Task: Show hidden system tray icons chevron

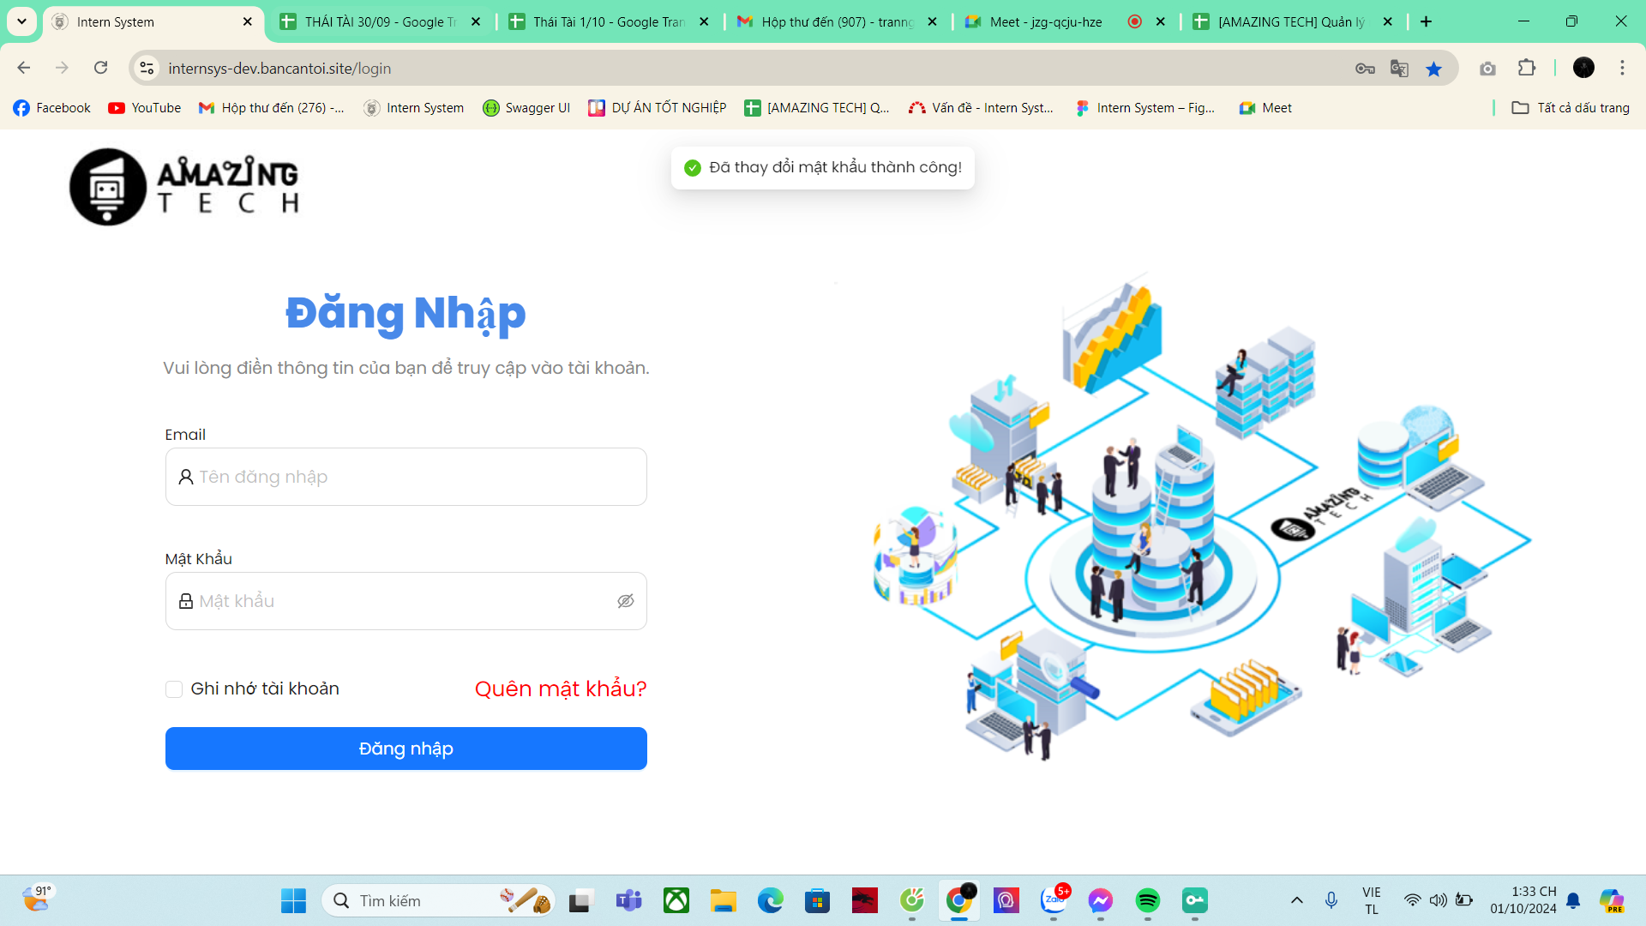Action: click(x=1296, y=900)
